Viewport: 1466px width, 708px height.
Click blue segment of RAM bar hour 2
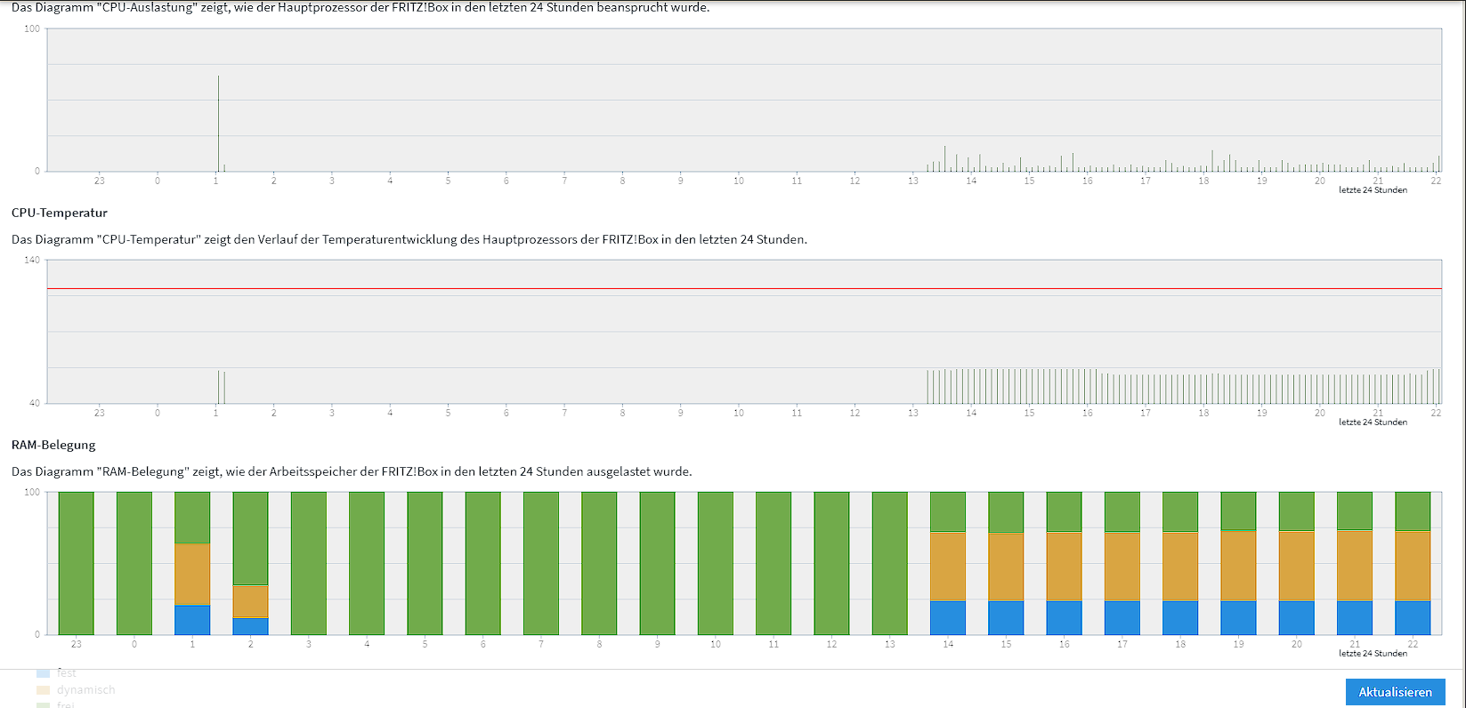(x=251, y=626)
